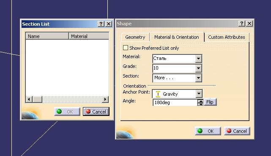Open the Material & Orientation tab

(x=177, y=37)
